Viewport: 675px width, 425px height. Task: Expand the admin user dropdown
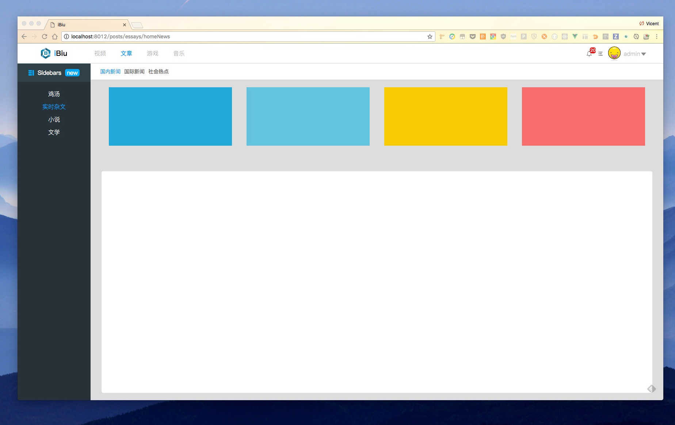tap(635, 54)
